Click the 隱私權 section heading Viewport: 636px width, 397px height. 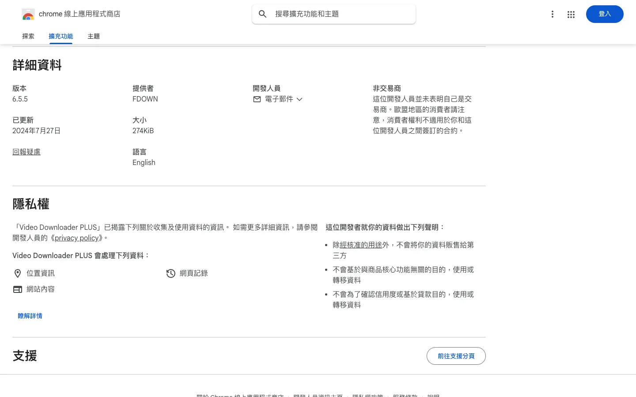click(x=31, y=204)
